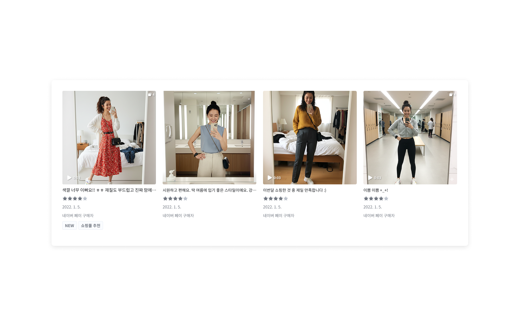Play the red floral dress review video
Image resolution: width=518 pixels, height=326 pixels.
(69, 178)
